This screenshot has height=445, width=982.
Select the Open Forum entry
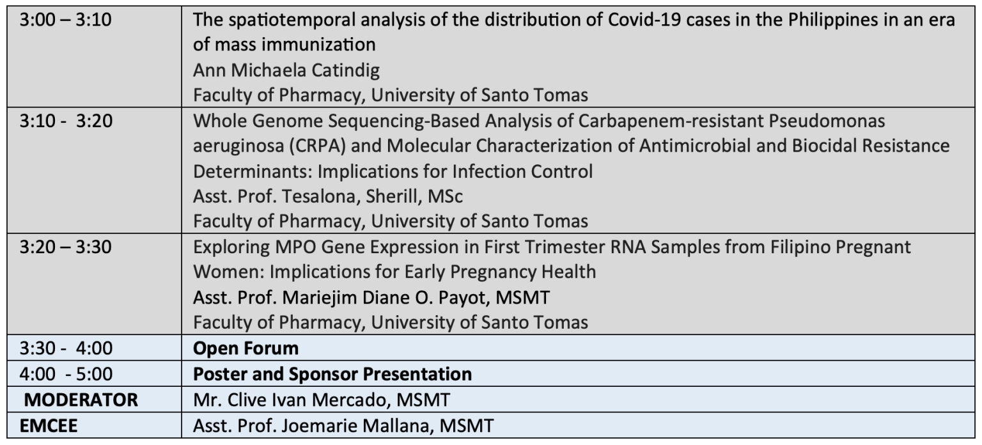click(x=246, y=348)
